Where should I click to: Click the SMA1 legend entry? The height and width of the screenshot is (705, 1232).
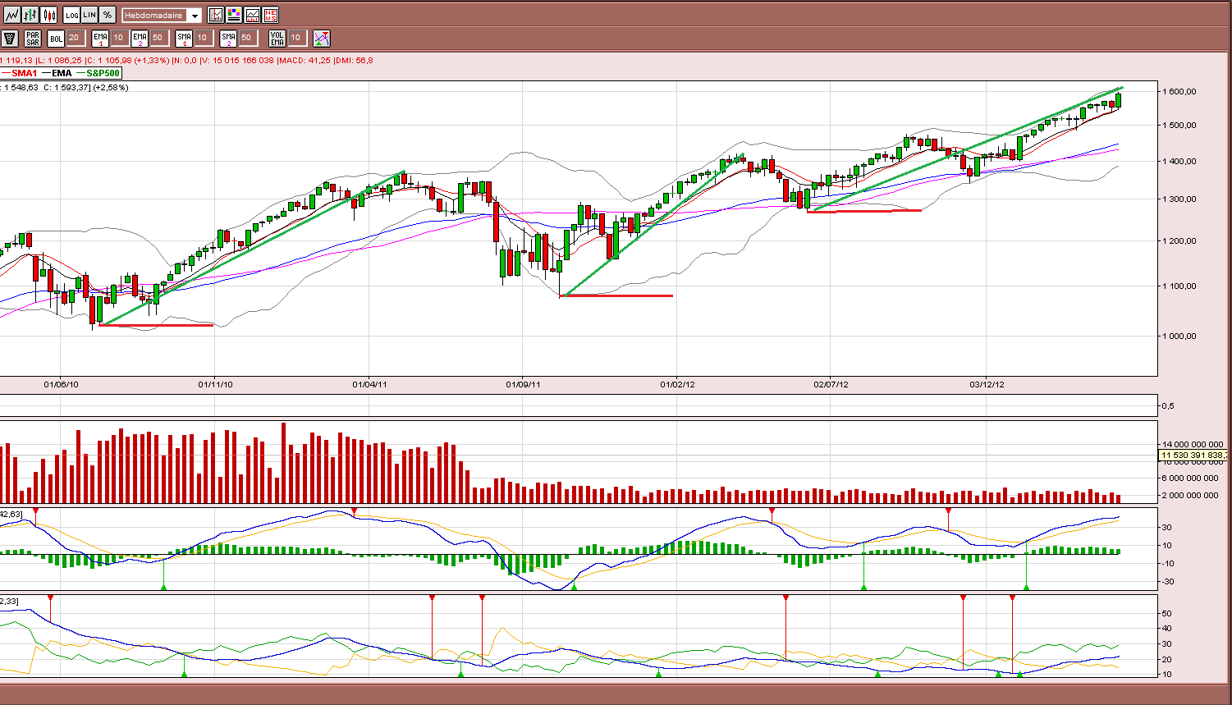tap(20, 74)
